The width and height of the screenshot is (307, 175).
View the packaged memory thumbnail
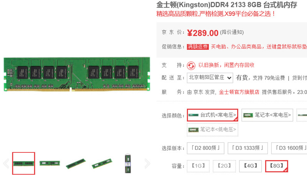pyautogui.click(x=128, y=163)
